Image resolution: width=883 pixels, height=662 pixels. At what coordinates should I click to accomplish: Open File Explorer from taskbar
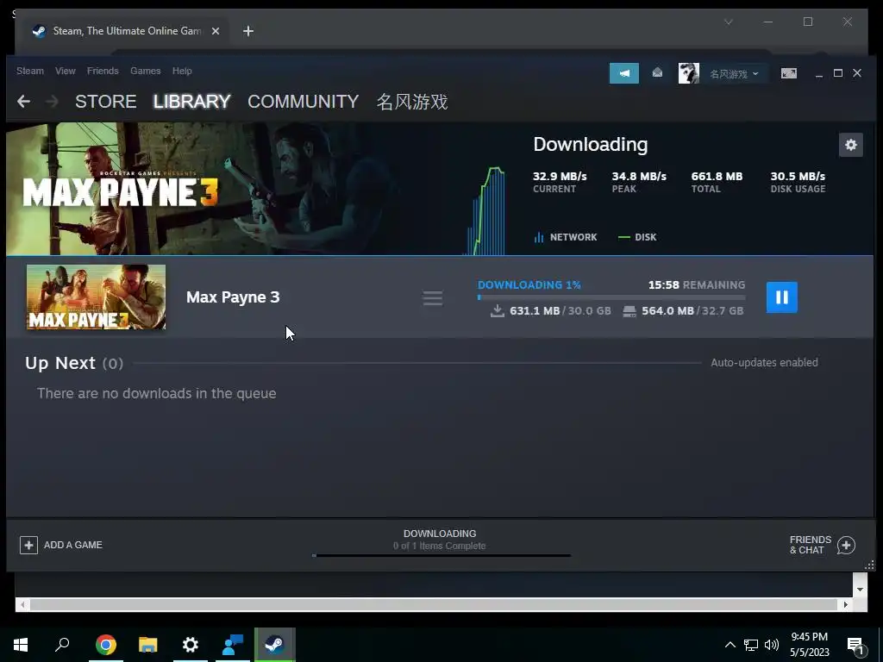point(148,645)
